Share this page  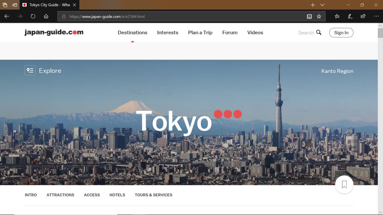[363, 16]
